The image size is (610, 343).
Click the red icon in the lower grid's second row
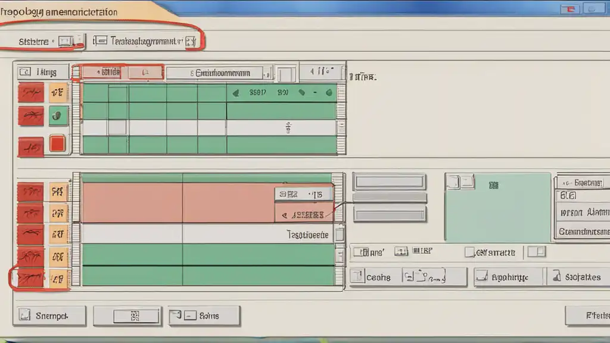tap(31, 213)
